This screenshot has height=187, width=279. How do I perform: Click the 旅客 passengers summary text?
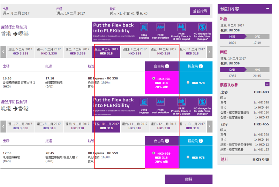click(x=128, y=13)
